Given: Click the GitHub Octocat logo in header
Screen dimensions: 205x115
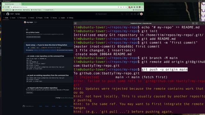Looking at the screenshot, I should [8, 14].
